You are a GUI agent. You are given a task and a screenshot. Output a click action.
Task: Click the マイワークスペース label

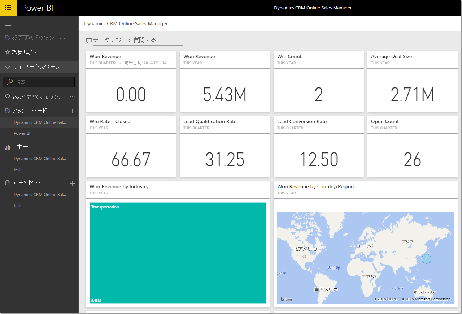click(36, 67)
